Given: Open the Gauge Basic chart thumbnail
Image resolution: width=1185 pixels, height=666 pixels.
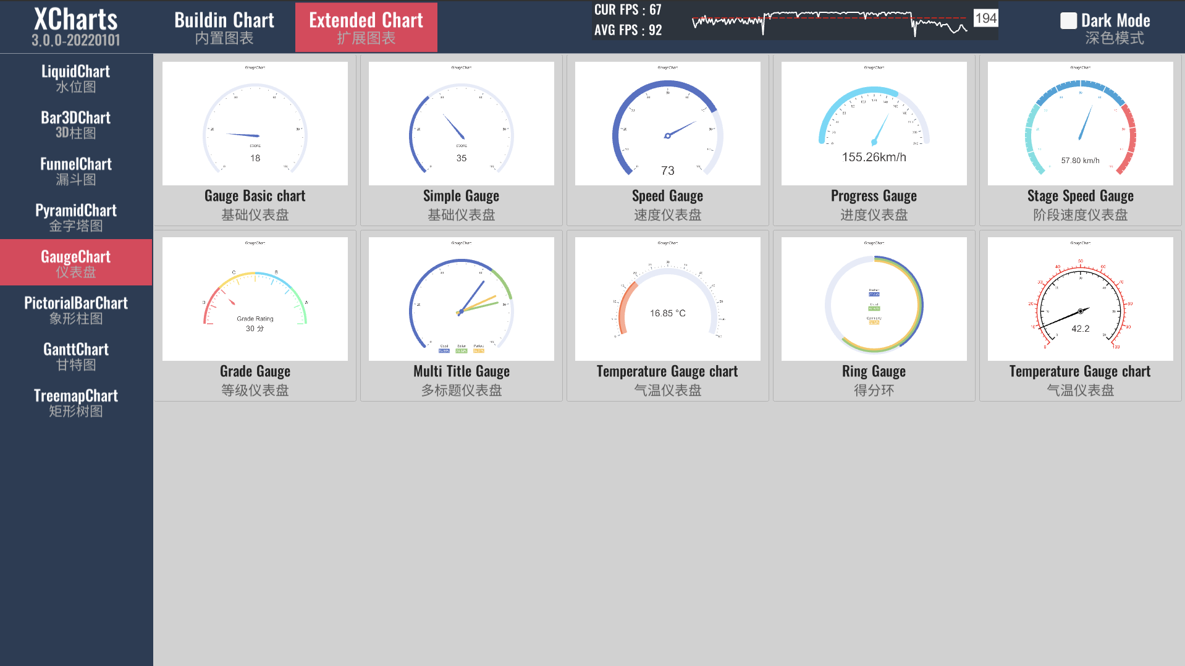Looking at the screenshot, I should tap(255, 140).
